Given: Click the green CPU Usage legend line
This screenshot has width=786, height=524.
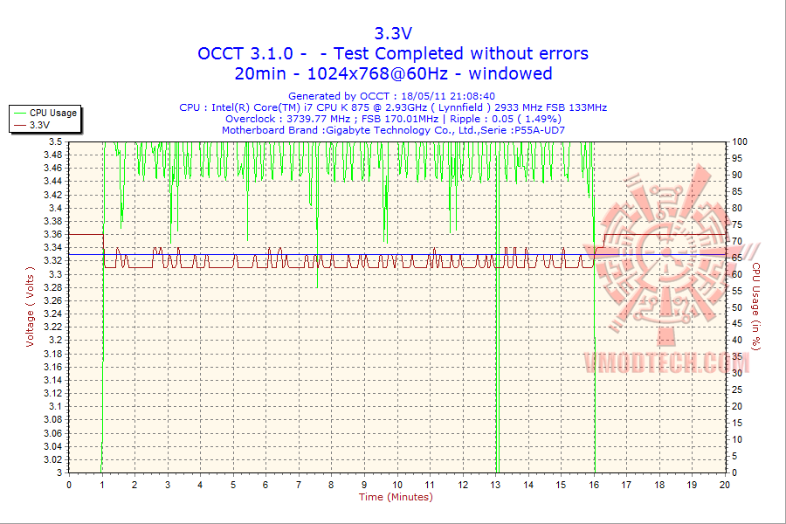Looking at the screenshot, I should click(x=19, y=114).
